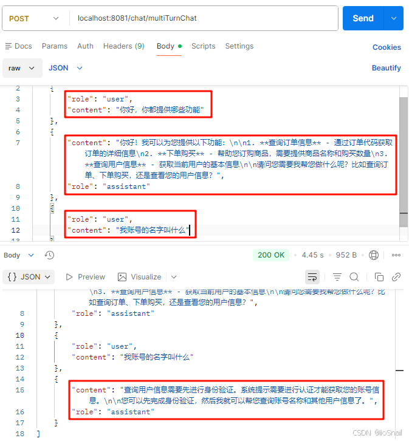Click request line 7 content text
This screenshot has height=441, width=409.
coord(230,159)
